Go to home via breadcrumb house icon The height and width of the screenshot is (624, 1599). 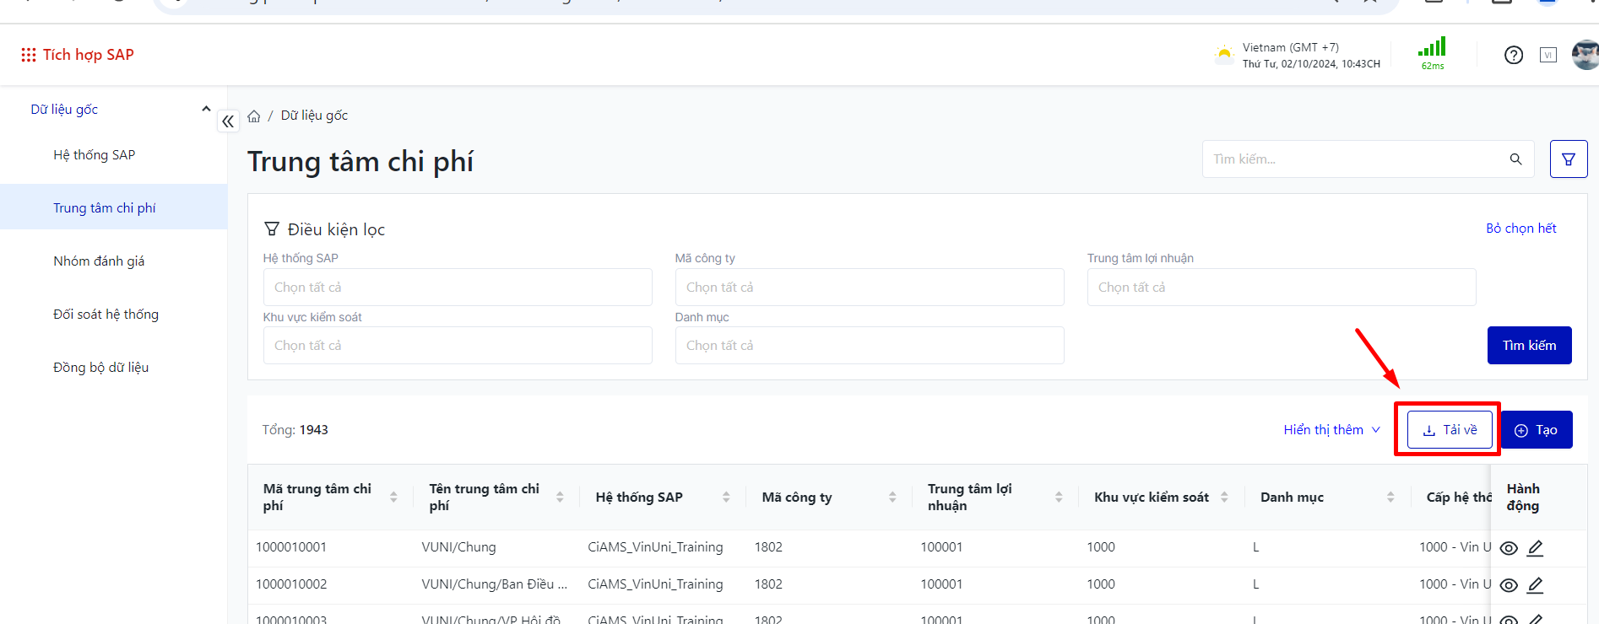pyautogui.click(x=254, y=116)
